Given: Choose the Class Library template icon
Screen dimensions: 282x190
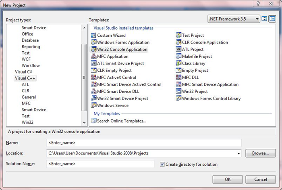Looking at the screenshot, I should (178, 63).
